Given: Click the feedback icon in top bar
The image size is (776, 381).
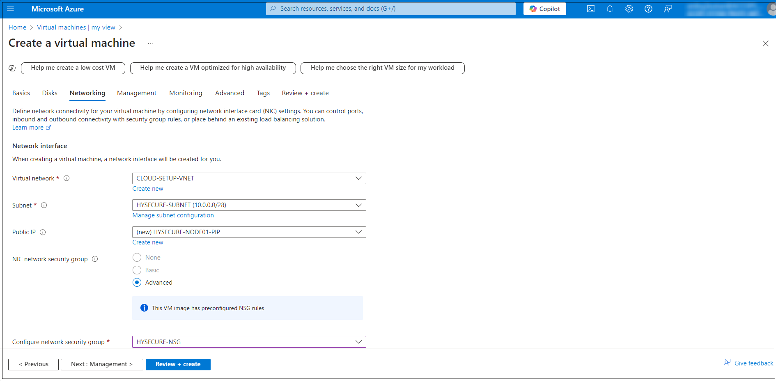Looking at the screenshot, I should coord(668,9).
